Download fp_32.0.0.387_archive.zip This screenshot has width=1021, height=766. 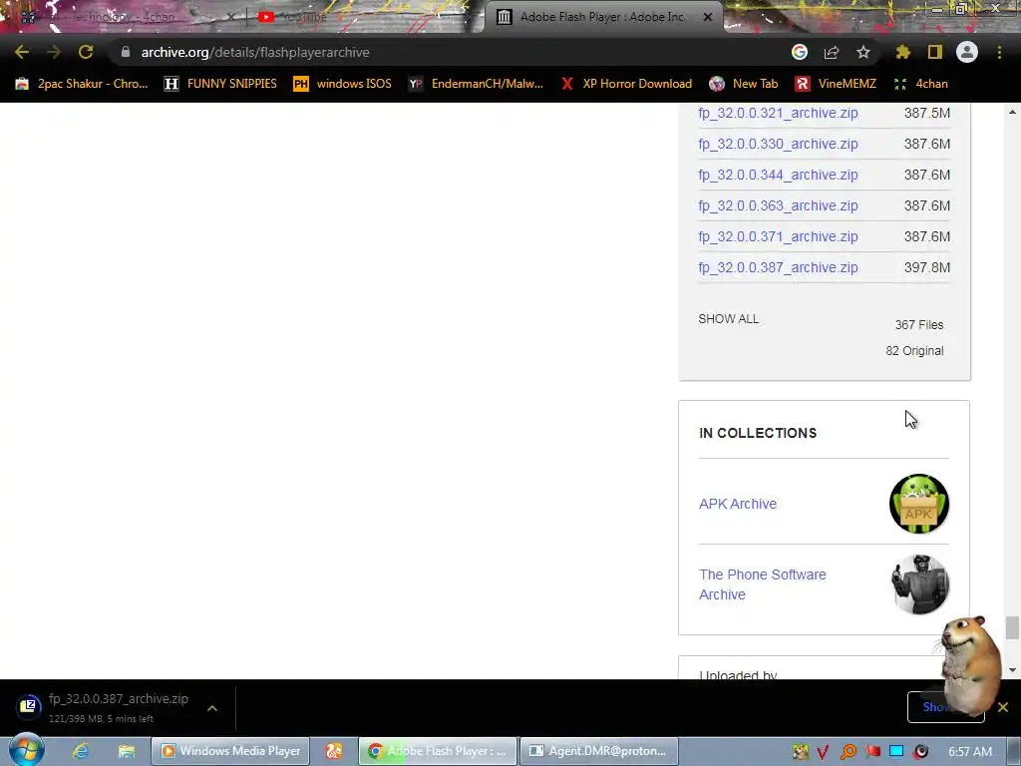778,267
